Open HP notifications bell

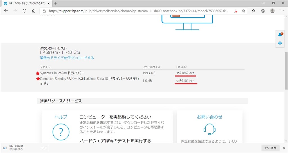(280, 34)
